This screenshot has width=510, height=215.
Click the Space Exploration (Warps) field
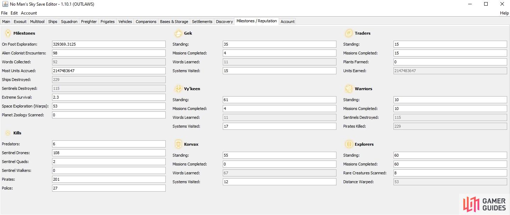(109, 106)
